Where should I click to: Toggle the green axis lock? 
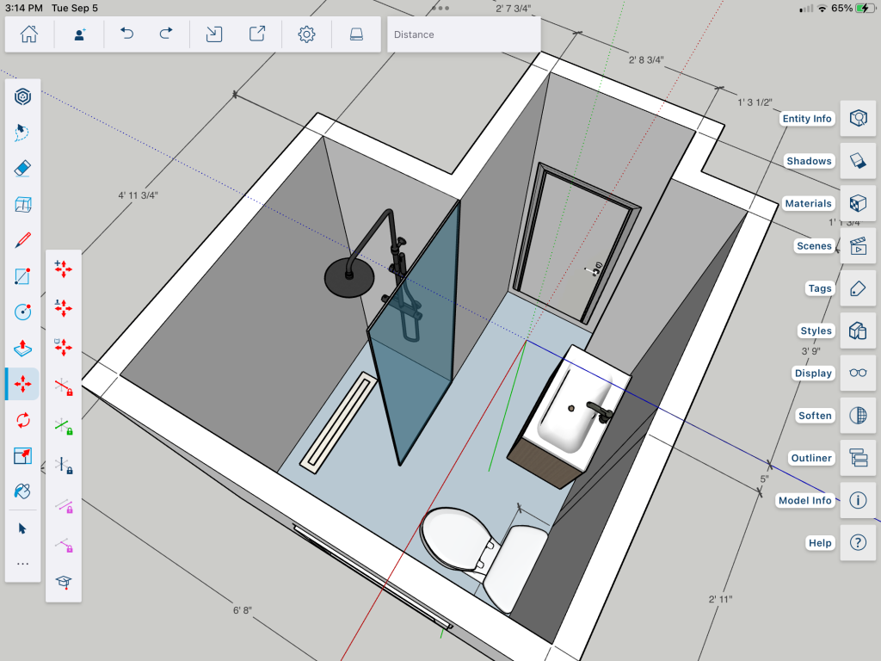(63, 426)
